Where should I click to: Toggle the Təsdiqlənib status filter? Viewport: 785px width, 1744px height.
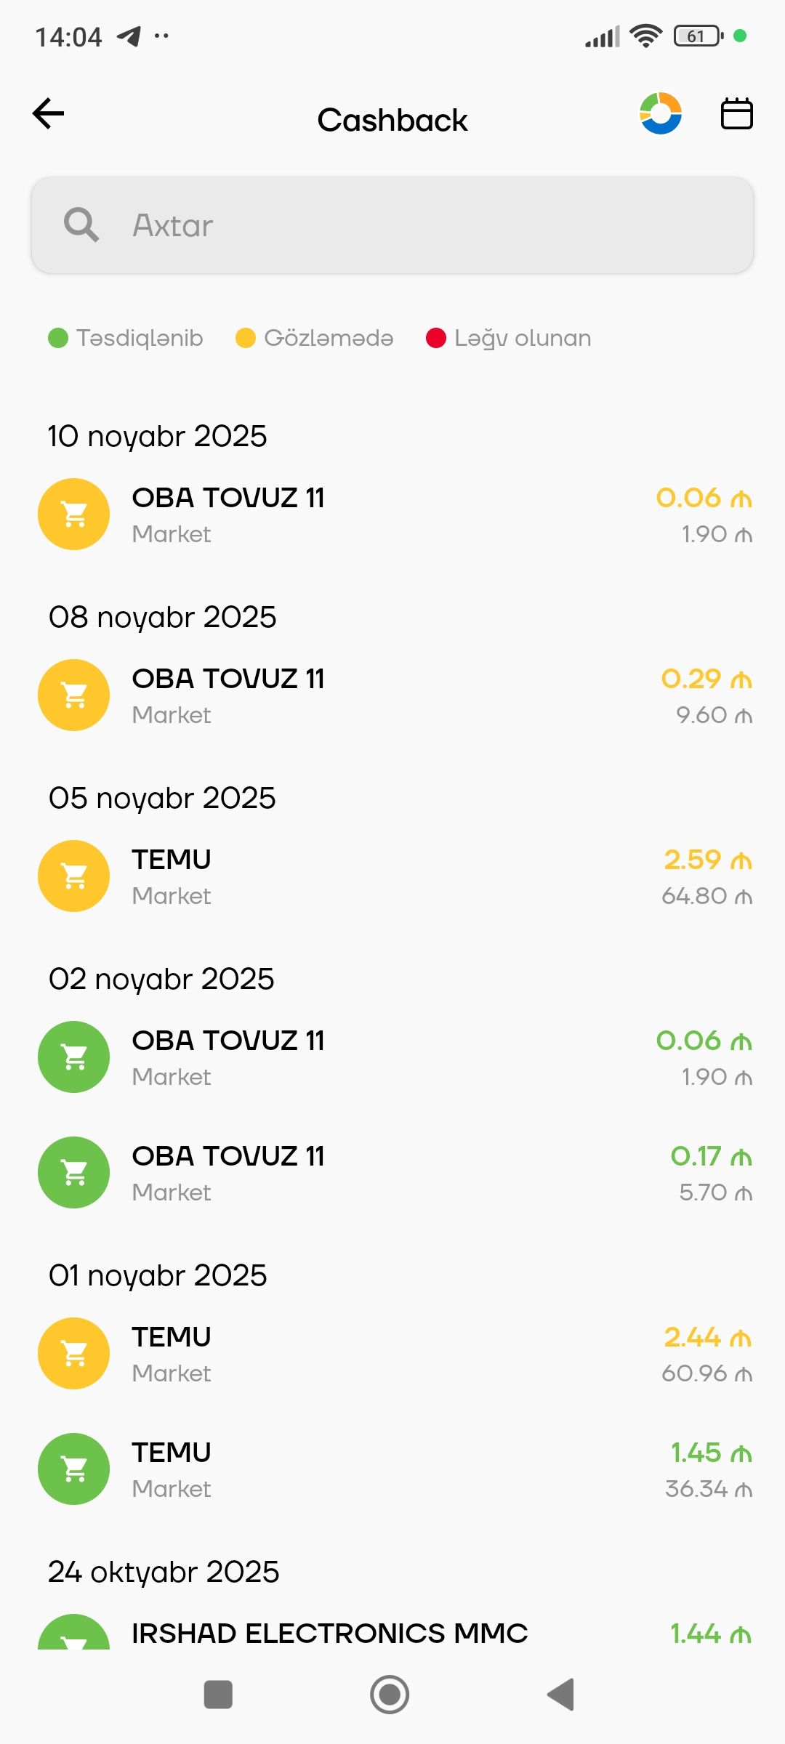[126, 338]
